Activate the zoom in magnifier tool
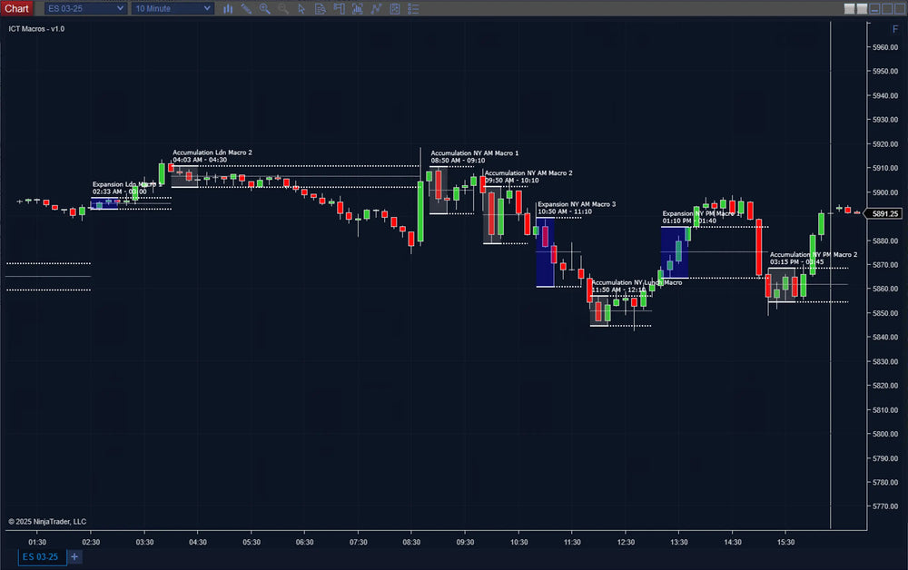This screenshot has width=908, height=570. pos(264,8)
